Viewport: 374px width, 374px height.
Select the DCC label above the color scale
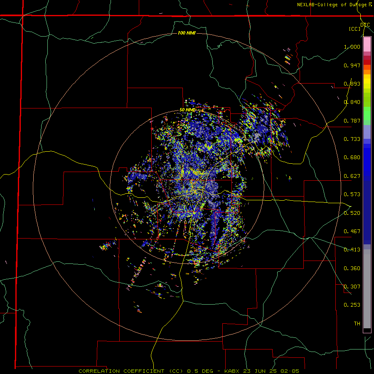point(365,25)
